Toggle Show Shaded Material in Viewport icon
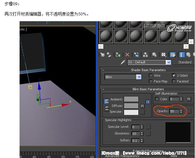Screen dimensions: 195x158 point(173,55)
